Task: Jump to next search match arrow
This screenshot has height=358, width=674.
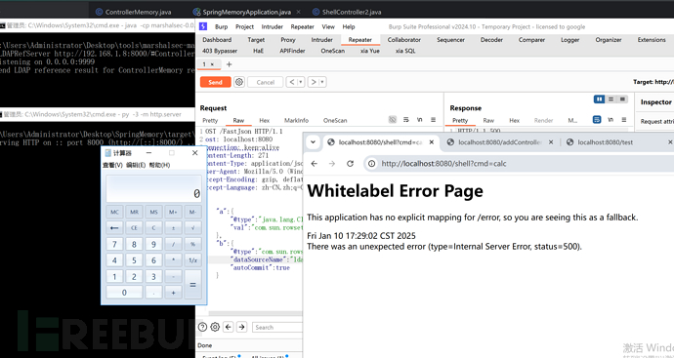Action: click(241, 327)
